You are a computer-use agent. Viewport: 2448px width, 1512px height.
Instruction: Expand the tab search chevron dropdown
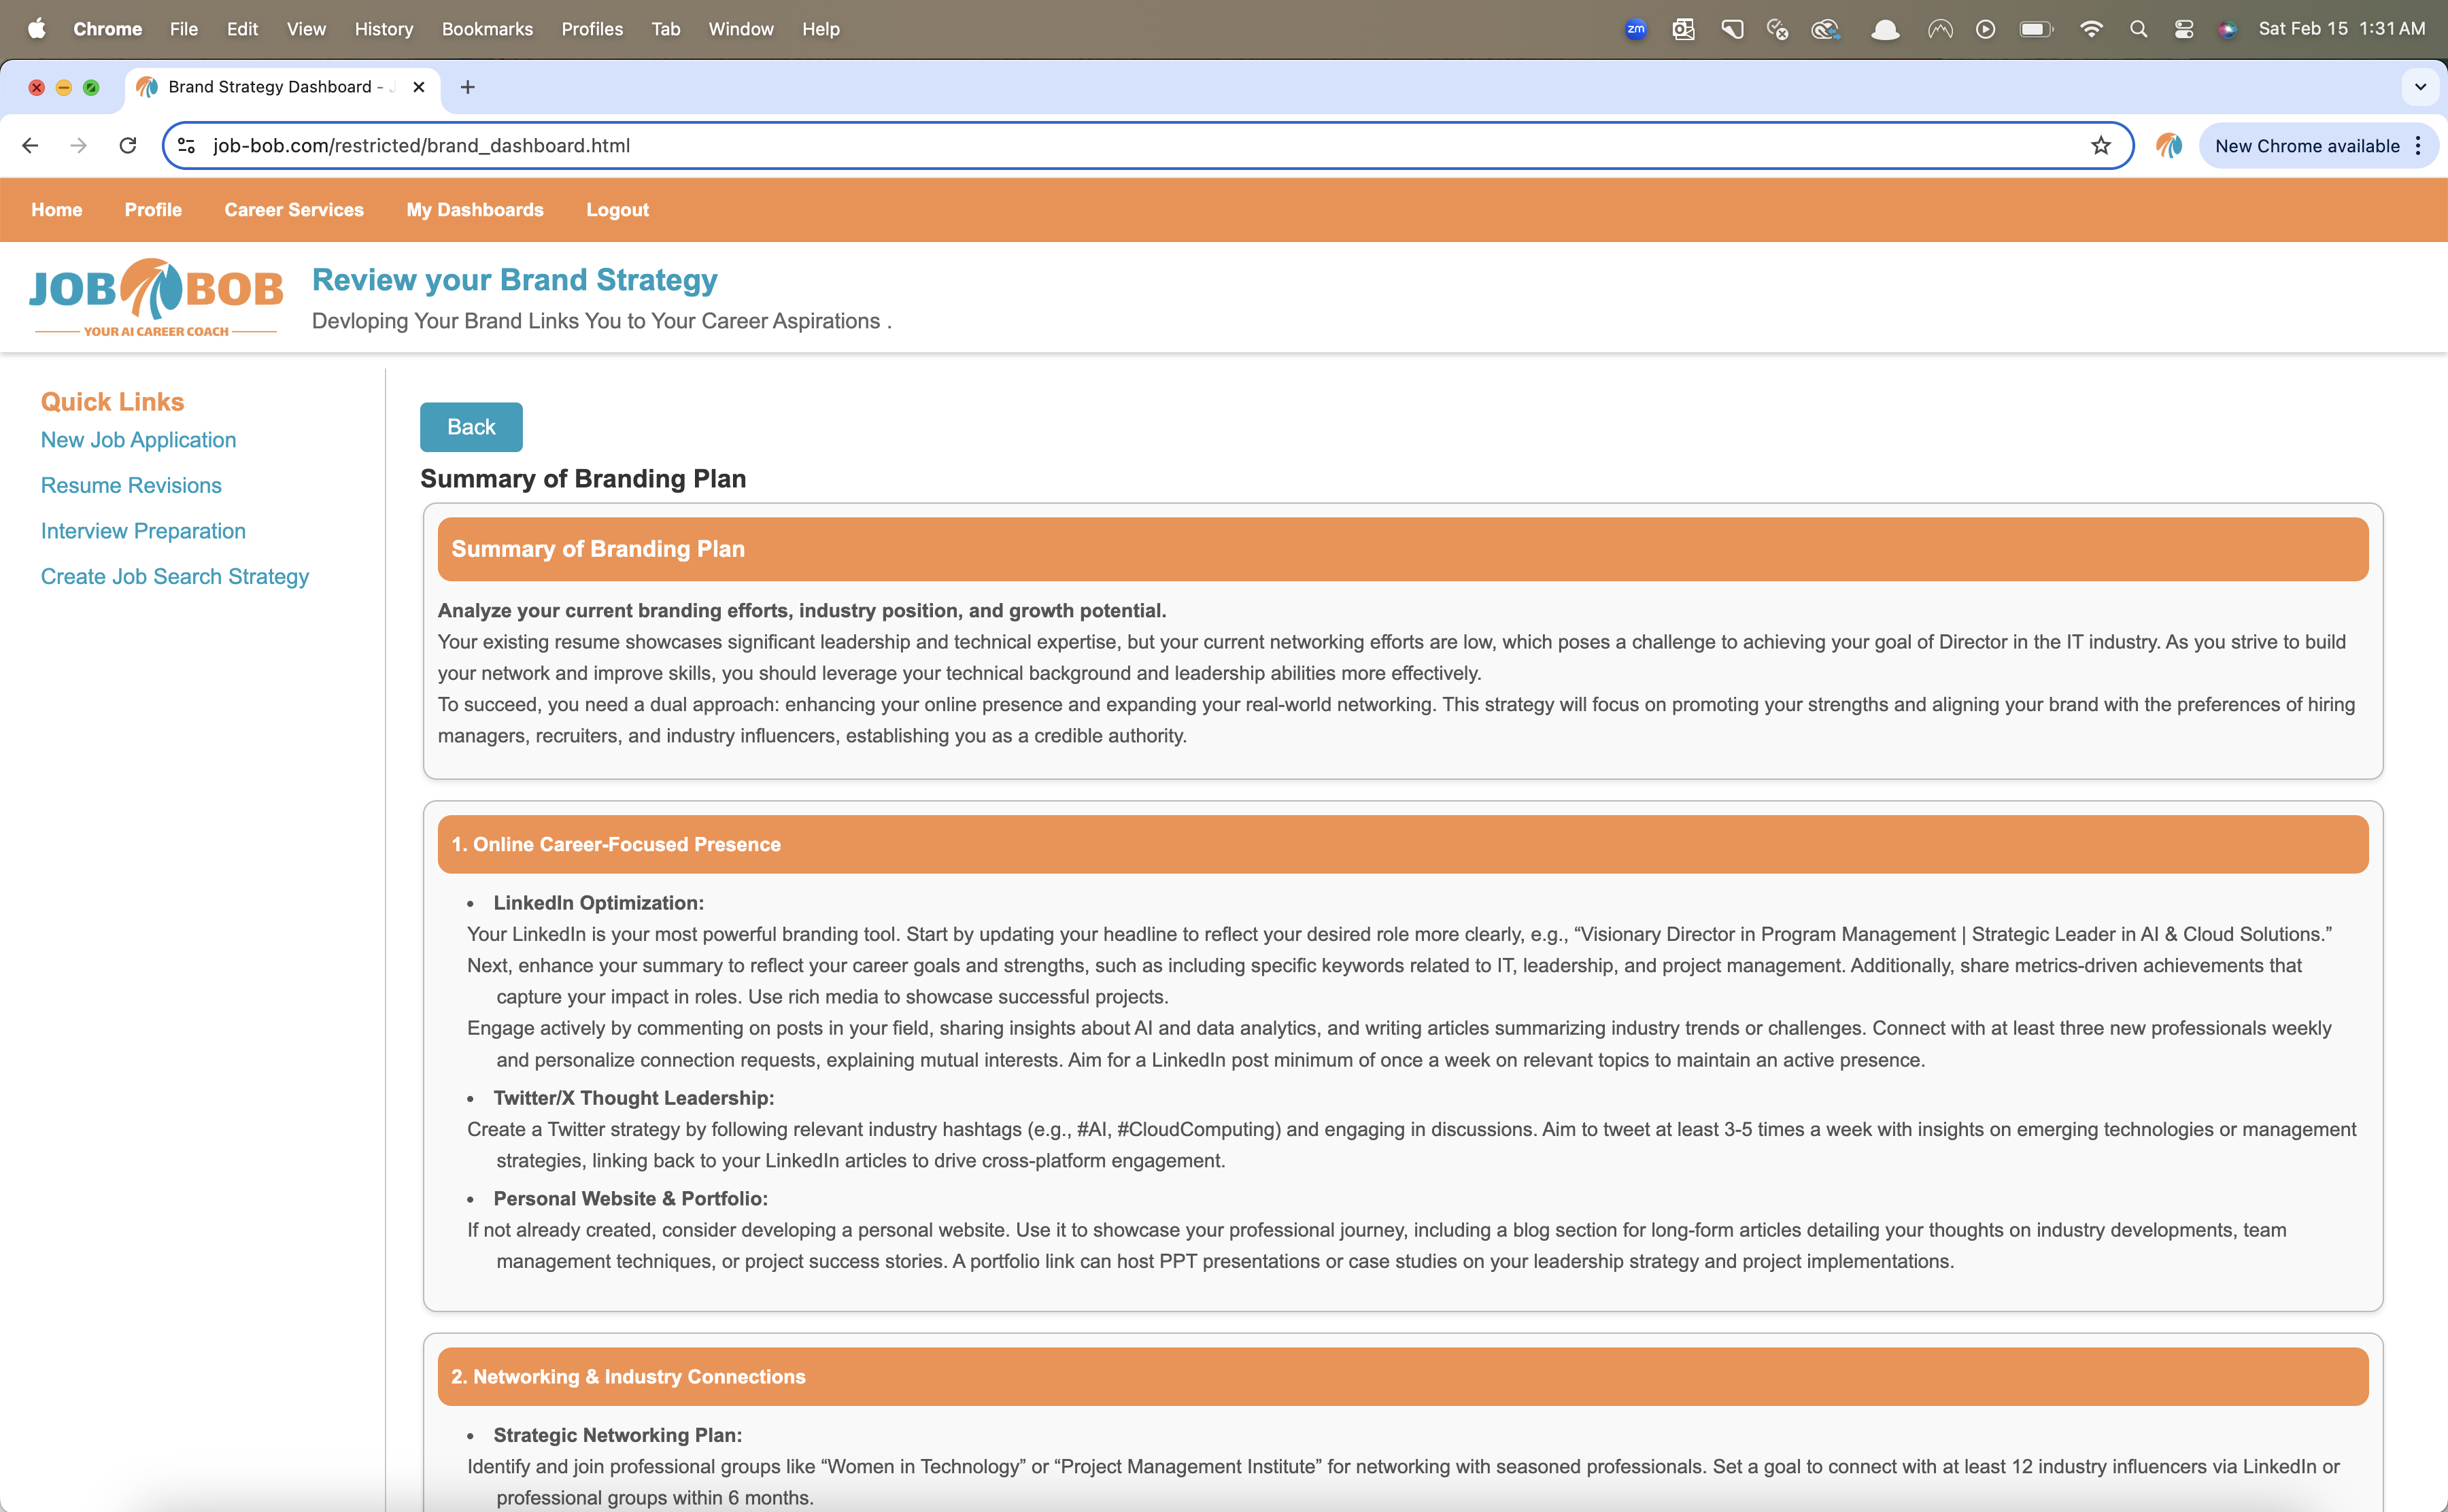[2420, 87]
